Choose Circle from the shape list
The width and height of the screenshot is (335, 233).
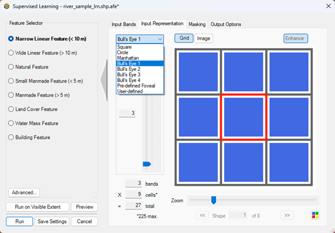click(x=140, y=53)
